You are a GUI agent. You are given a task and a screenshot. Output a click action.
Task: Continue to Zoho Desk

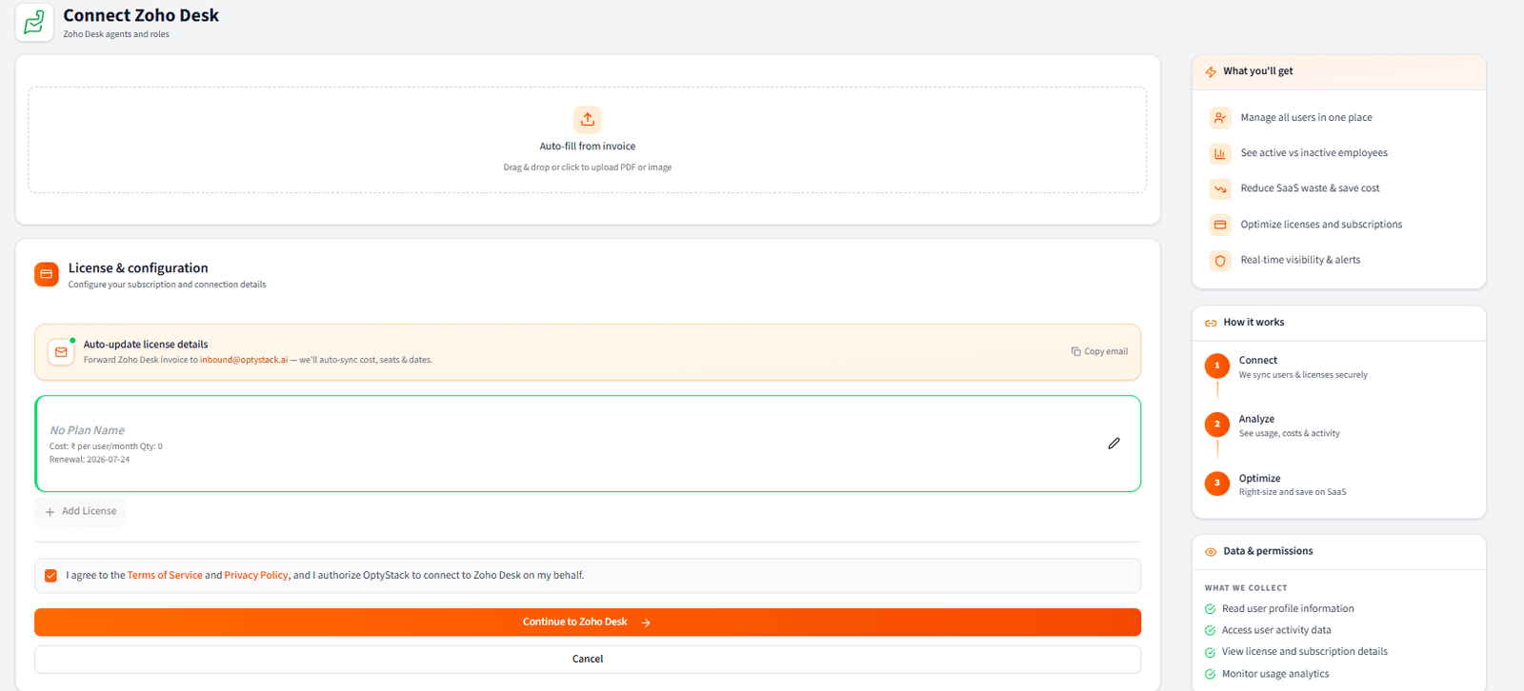tap(588, 622)
